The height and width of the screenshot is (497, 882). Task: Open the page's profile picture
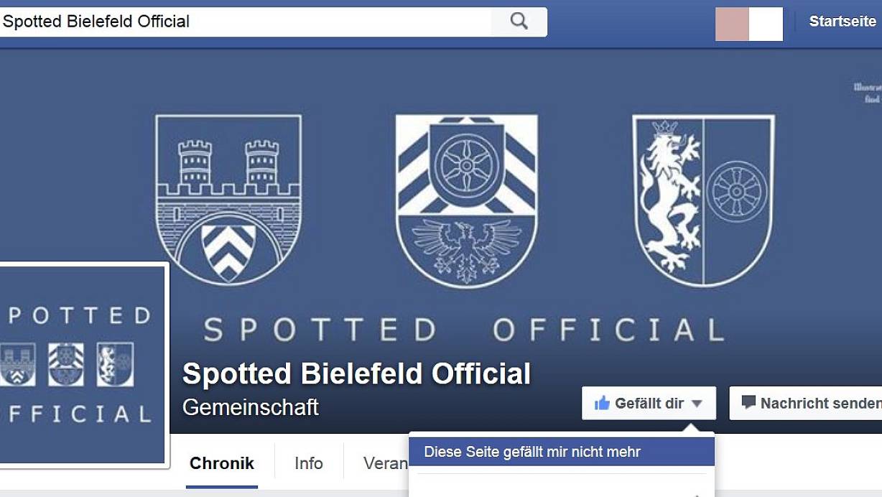(x=80, y=365)
